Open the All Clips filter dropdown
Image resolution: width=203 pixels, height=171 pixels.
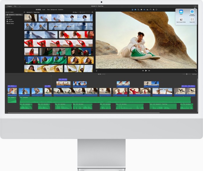pos(75,12)
